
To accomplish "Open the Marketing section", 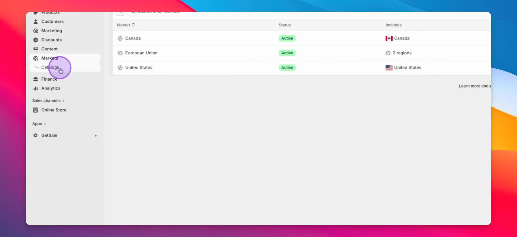I will coord(52,31).
